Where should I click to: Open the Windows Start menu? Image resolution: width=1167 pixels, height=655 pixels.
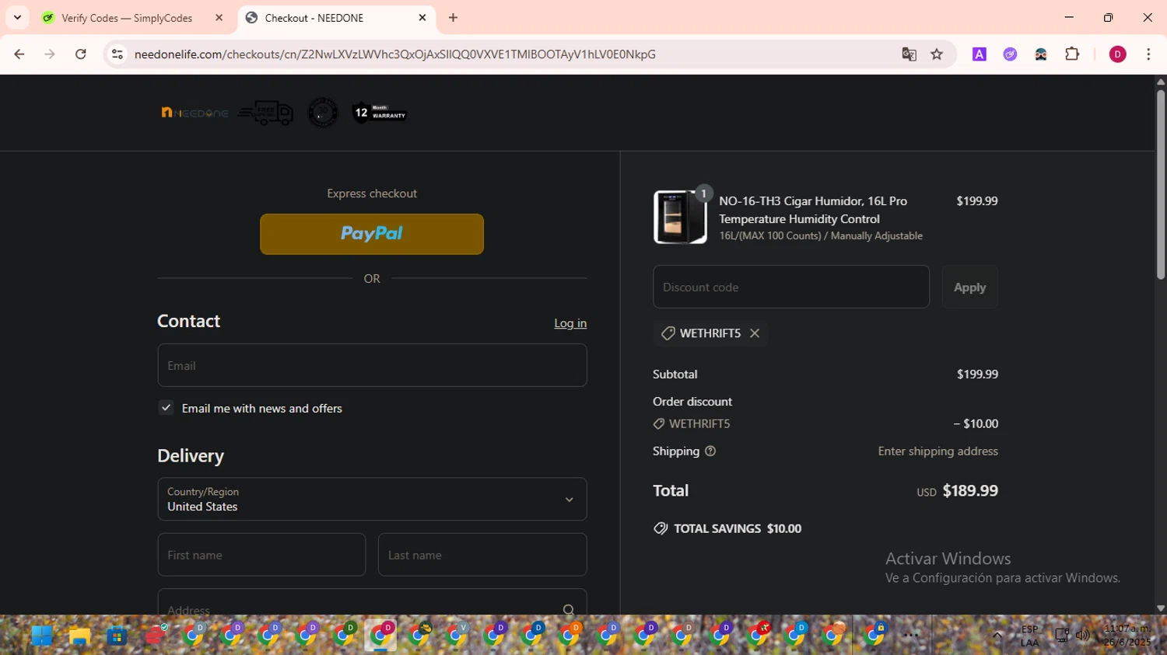click(x=42, y=636)
